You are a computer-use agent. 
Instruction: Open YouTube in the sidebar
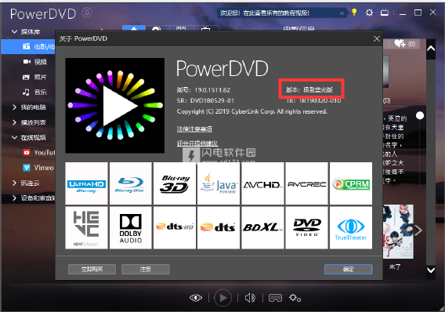tap(39, 153)
